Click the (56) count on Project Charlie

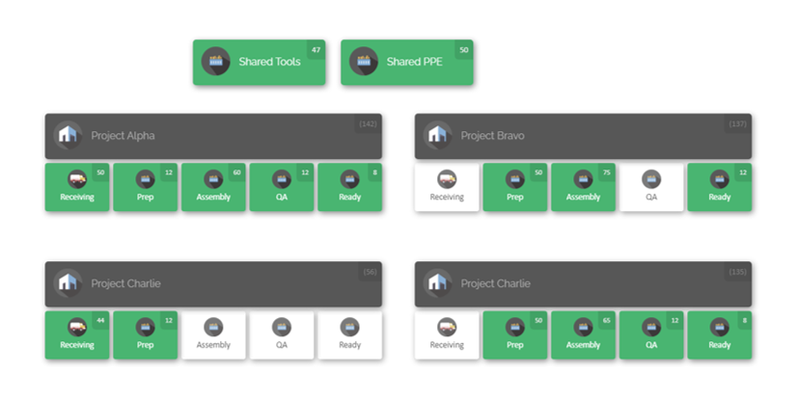coord(370,272)
